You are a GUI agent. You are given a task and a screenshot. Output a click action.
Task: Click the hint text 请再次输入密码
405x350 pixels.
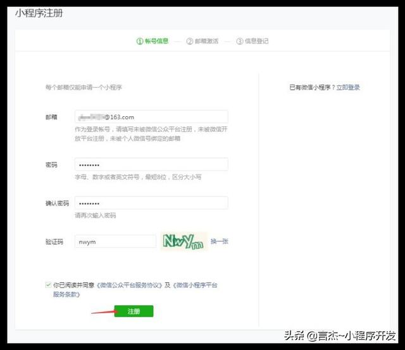coord(96,215)
